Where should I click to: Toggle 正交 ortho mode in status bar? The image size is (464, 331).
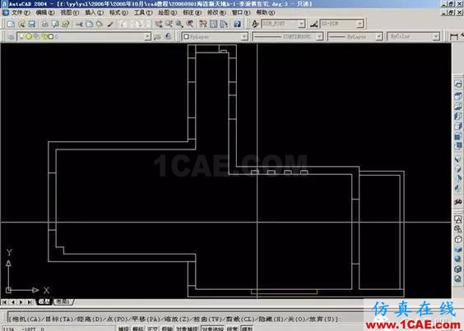[152, 329]
